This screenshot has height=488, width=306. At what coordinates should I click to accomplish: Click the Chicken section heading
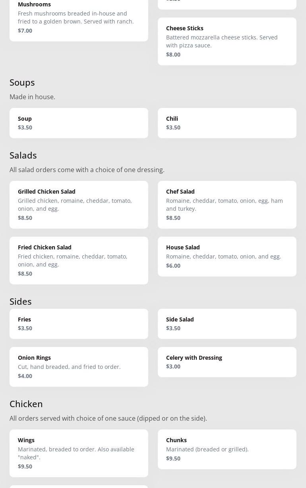coord(26,404)
